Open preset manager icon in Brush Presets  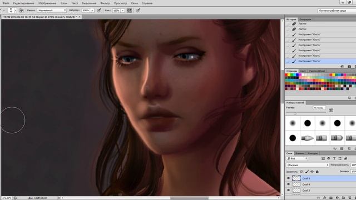(x=342, y=148)
